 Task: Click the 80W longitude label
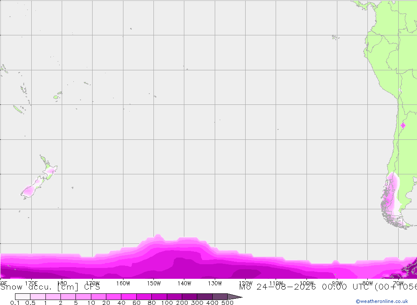click(368, 283)
